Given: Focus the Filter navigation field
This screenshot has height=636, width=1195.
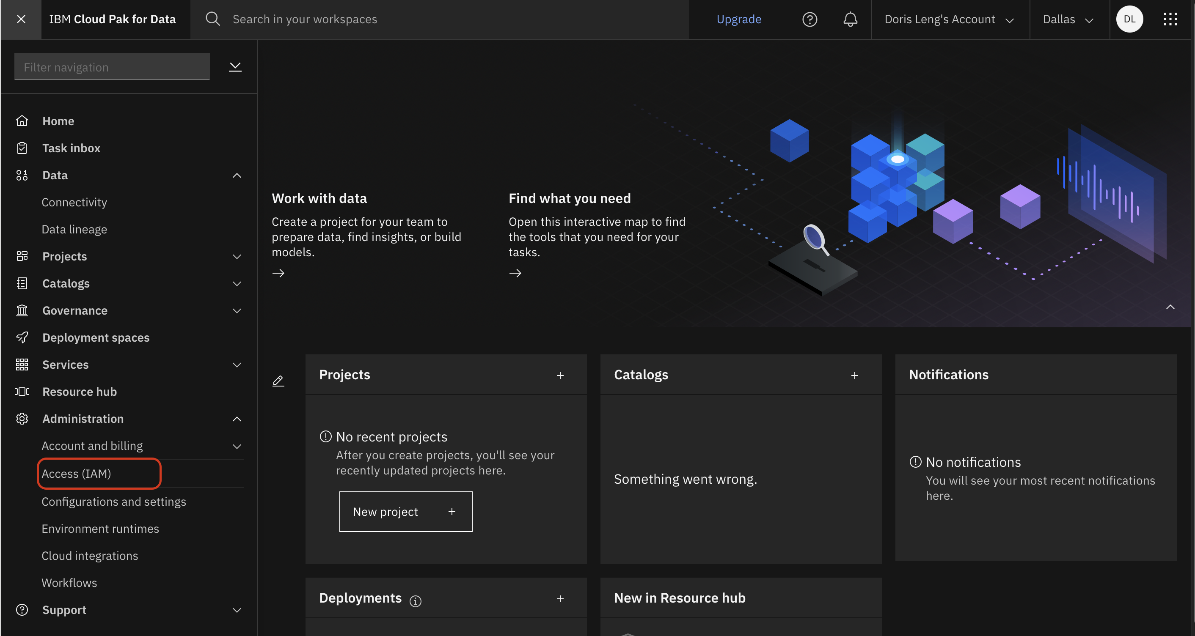Looking at the screenshot, I should point(112,66).
